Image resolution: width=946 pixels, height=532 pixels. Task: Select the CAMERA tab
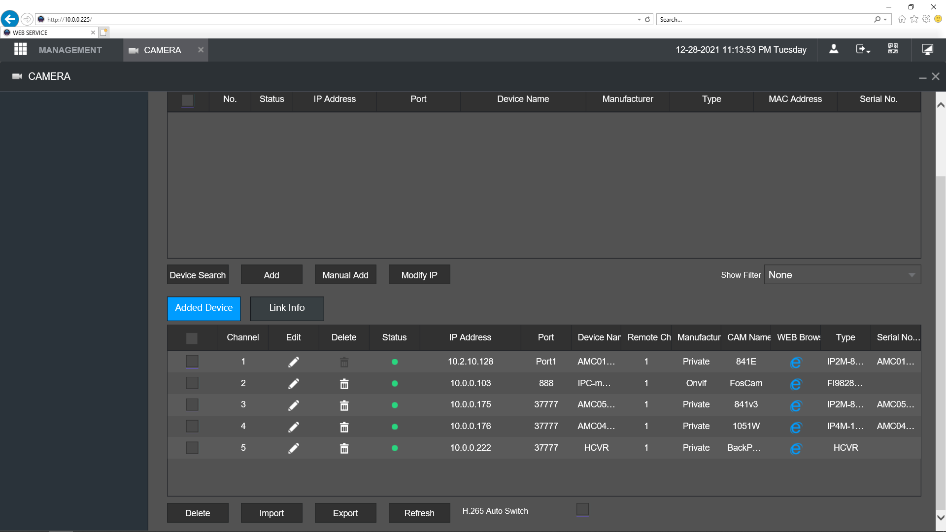click(162, 50)
